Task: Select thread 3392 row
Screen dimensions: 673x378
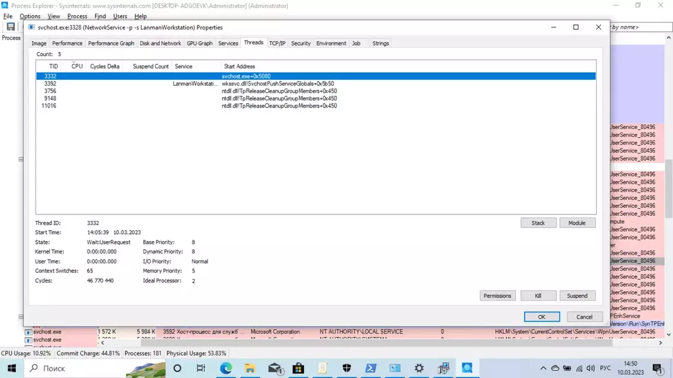Action: click(x=316, y=83)
